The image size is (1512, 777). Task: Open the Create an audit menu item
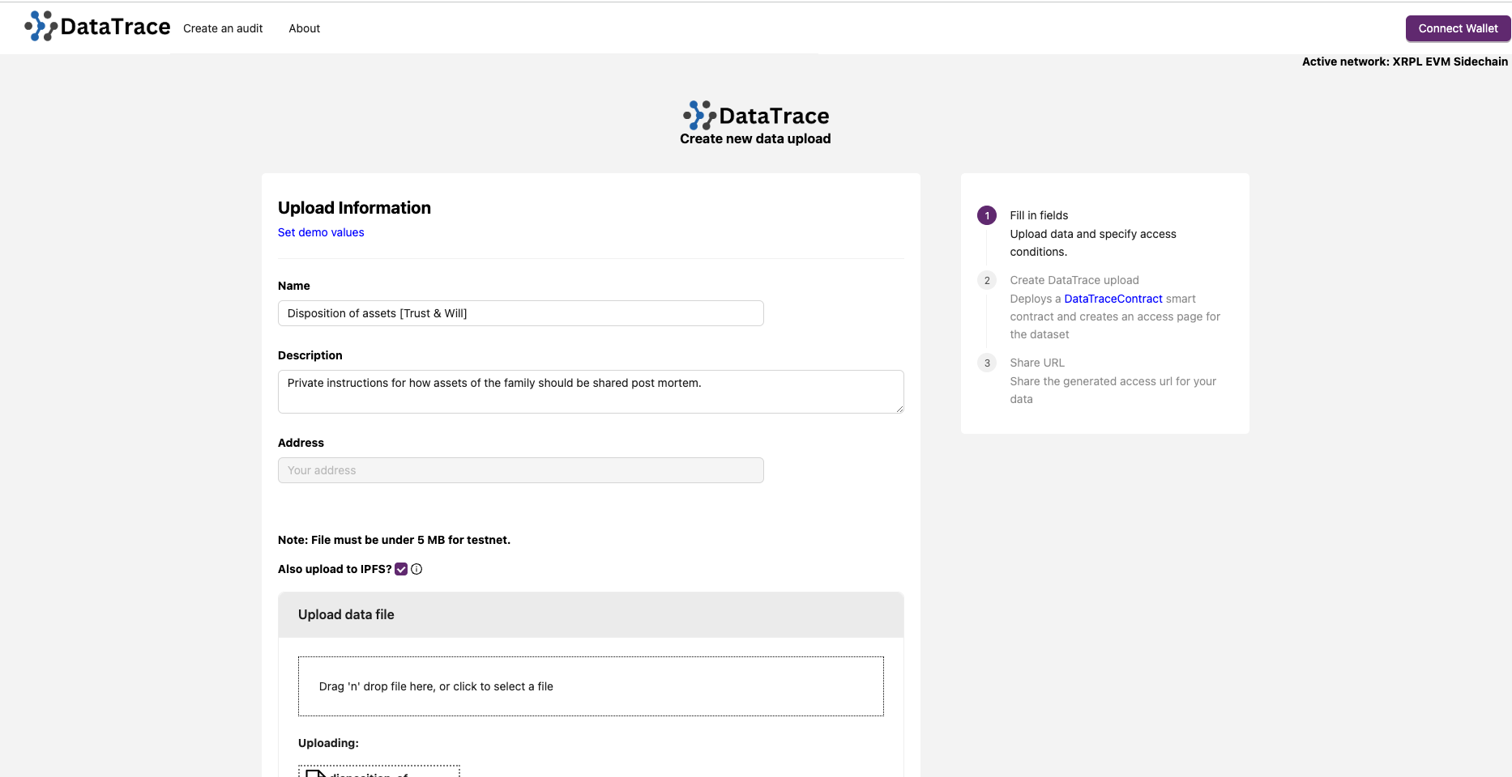(x=223, y=28)
